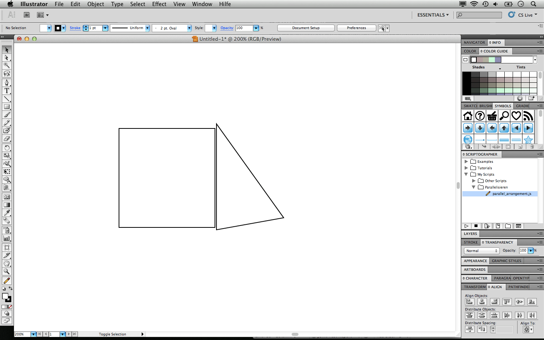Run the Scriptographer script with the play button
544x340 pixels.
(466, 226)
